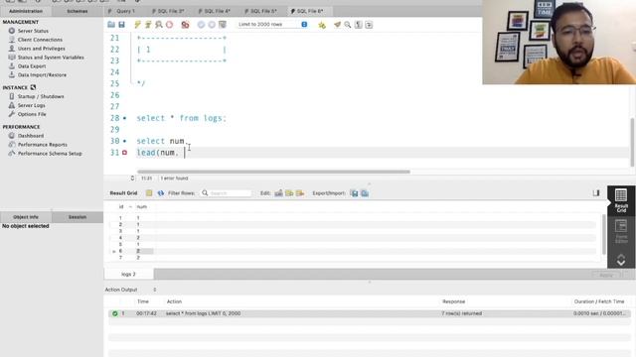Import records from an external file
Viewport: 636px width, 357px height.
(365, 193)
